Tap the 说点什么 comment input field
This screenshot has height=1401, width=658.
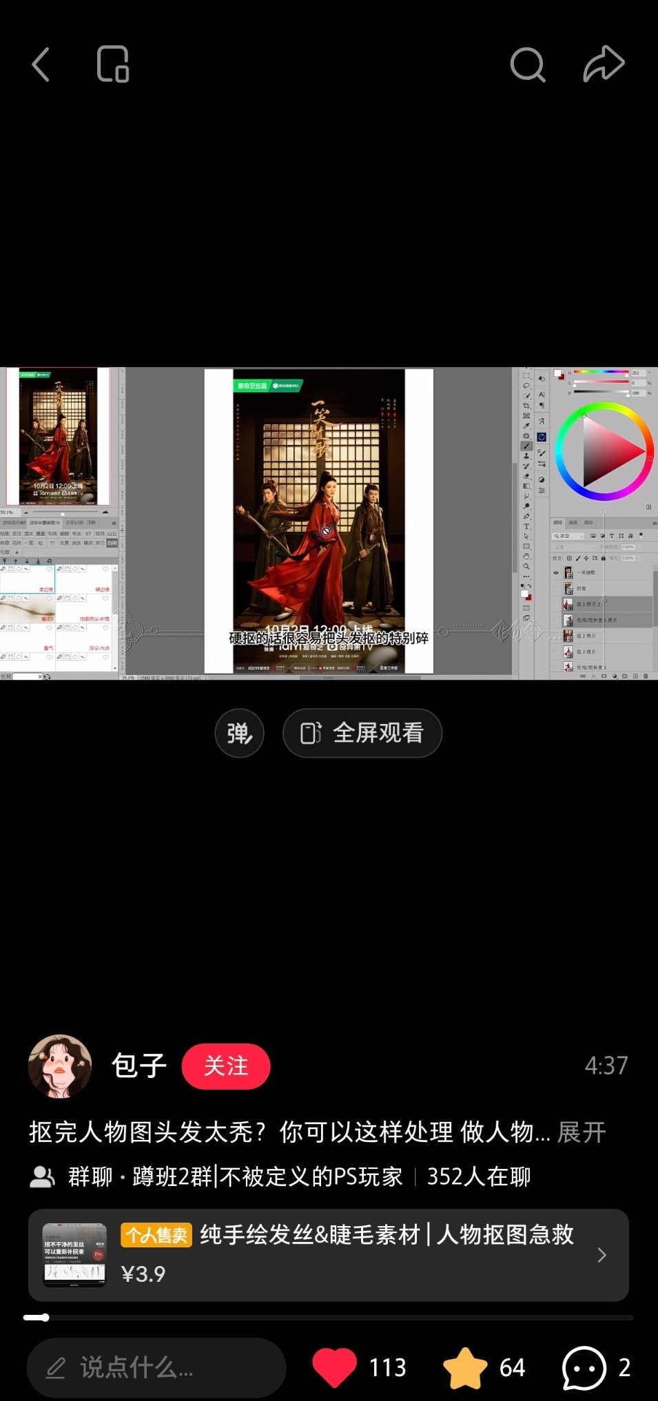(156, 1368)
